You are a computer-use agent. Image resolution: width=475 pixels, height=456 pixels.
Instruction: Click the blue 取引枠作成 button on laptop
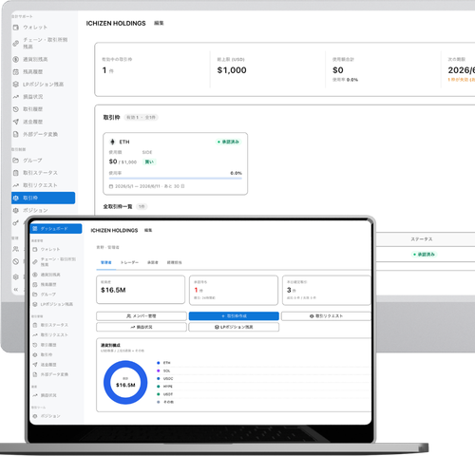coord(234,316)
